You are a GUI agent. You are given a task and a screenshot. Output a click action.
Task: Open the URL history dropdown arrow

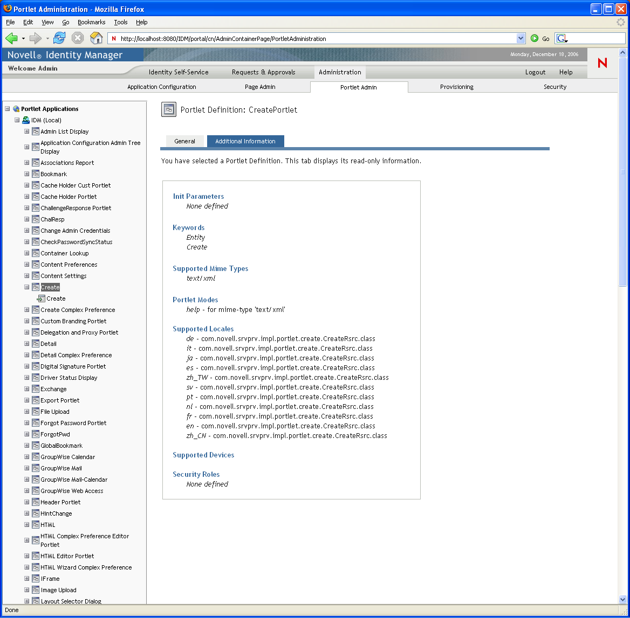tap(521, 39)
